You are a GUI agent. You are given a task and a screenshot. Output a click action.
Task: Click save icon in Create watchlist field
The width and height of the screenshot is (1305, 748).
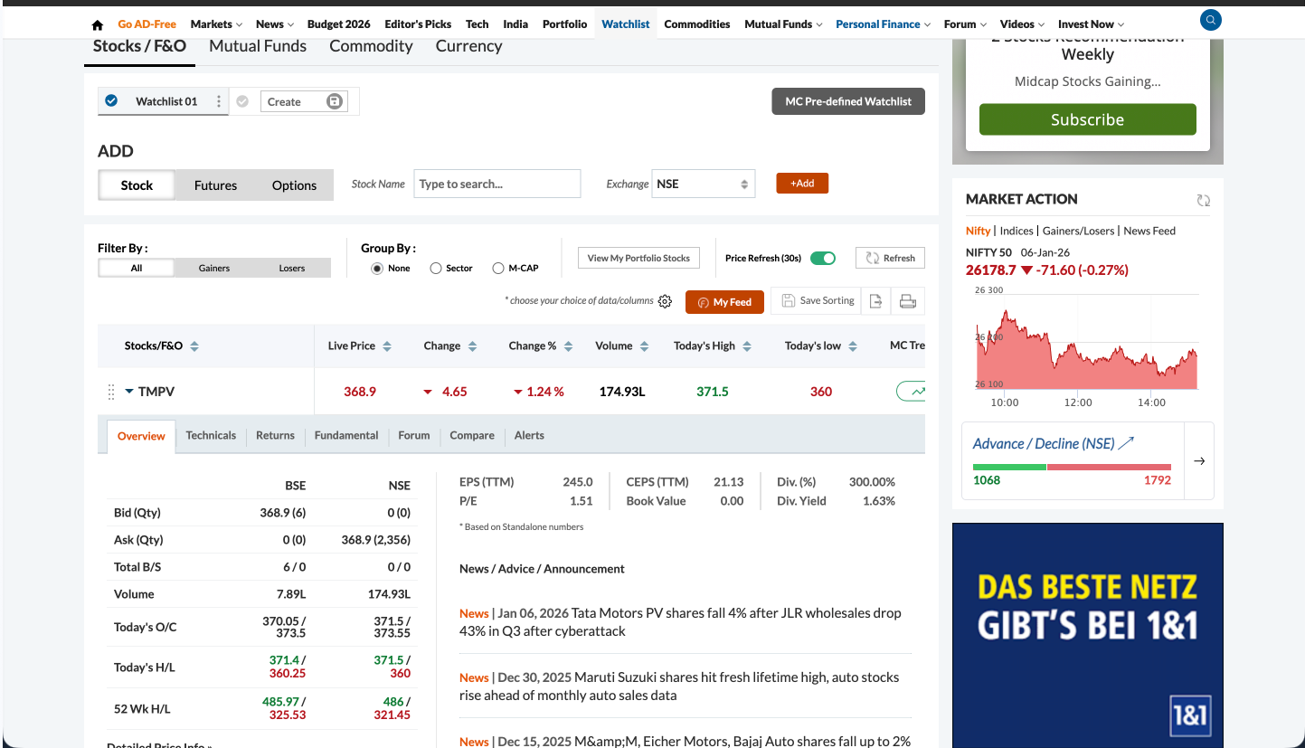tap(334, 101)
